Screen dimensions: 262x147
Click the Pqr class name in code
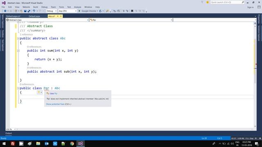tap(46, 88)
